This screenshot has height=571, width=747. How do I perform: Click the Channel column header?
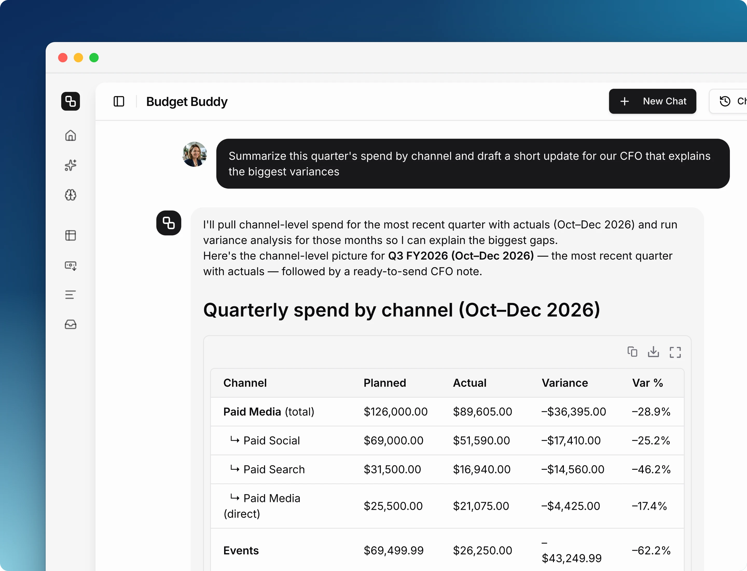pyautogui.click(x=245, y=383)
